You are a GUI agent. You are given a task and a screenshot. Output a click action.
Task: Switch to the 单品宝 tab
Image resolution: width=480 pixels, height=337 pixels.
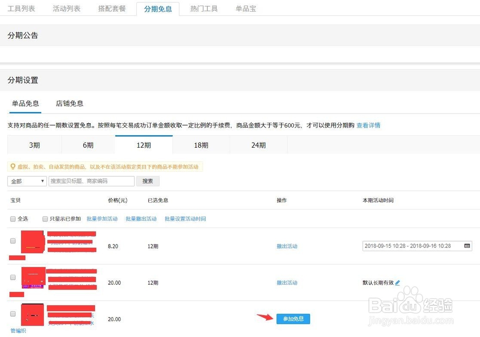(246, 8)
